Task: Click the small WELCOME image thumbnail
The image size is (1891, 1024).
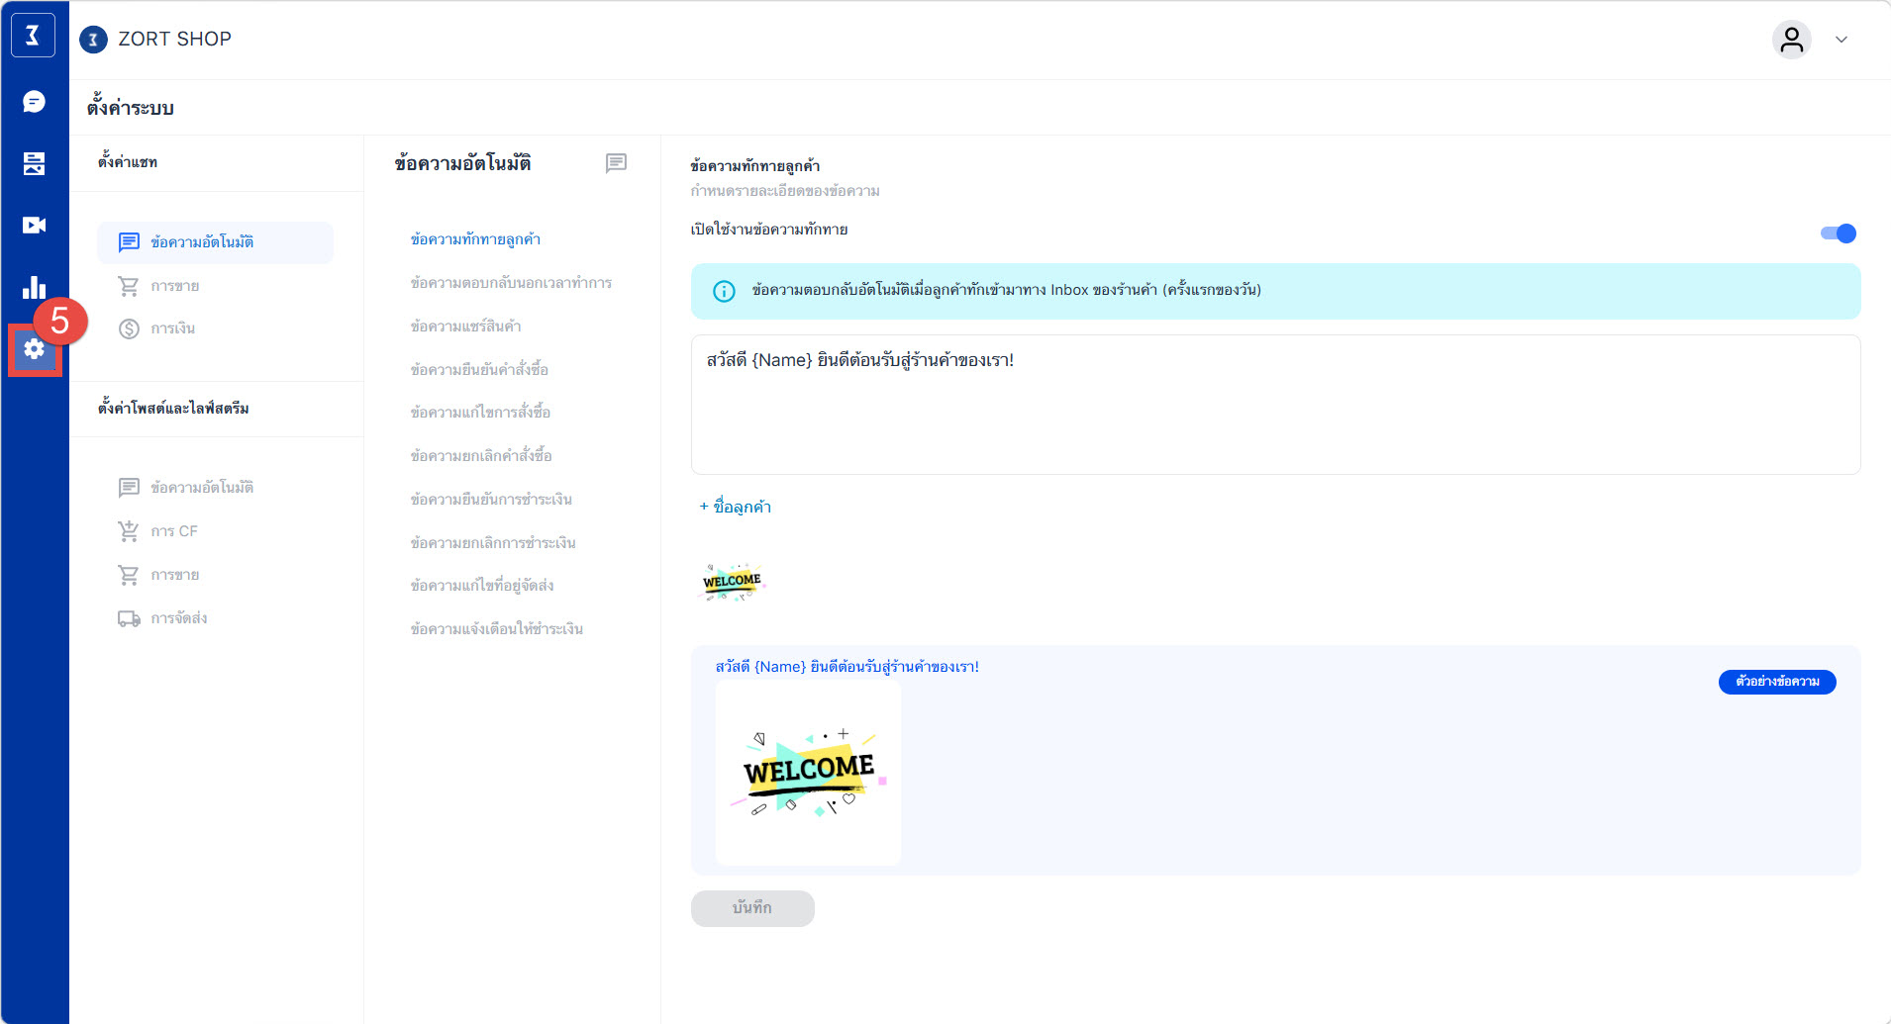Action: coord(732,582)
